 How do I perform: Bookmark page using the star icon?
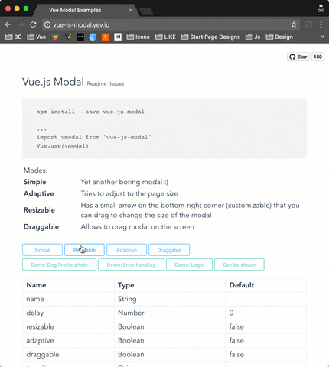[x=294, y=24]
